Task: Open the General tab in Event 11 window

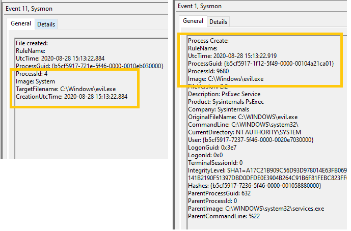Action: point(21,23)
